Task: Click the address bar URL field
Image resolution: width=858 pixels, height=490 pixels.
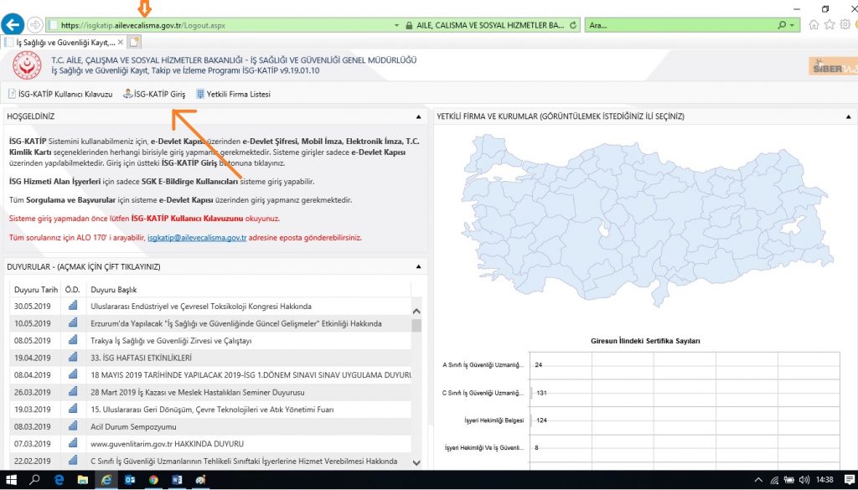Action: point(251,25)
